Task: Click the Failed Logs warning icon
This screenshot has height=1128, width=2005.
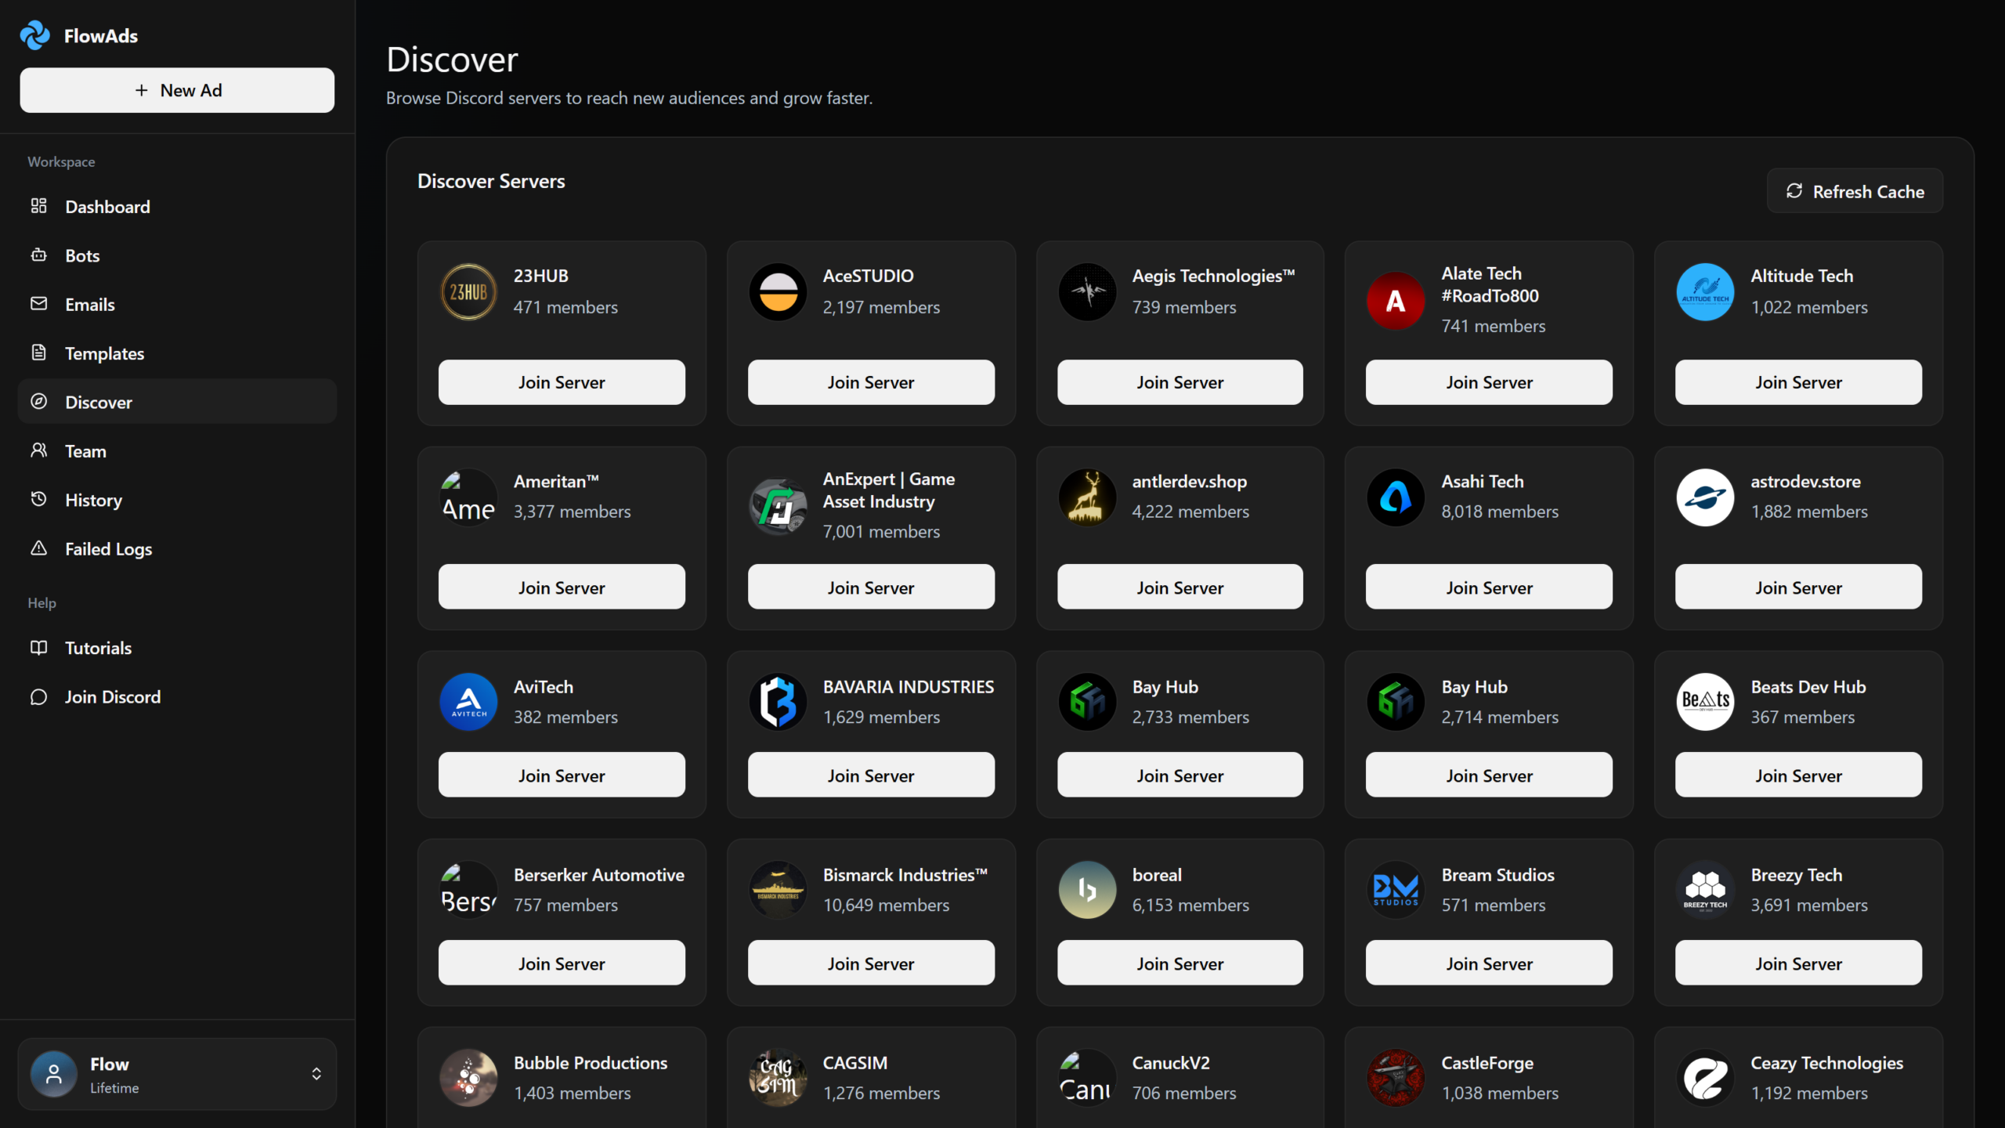Action: pyautogui.click(x=38, y=548)
